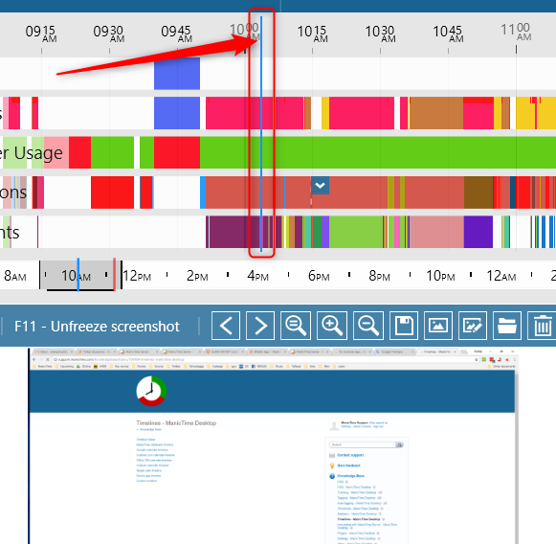Viewport: 556px width, 544px height.
Task: Save screenshot using the floppy disk icon
Action: click(404, 326)
